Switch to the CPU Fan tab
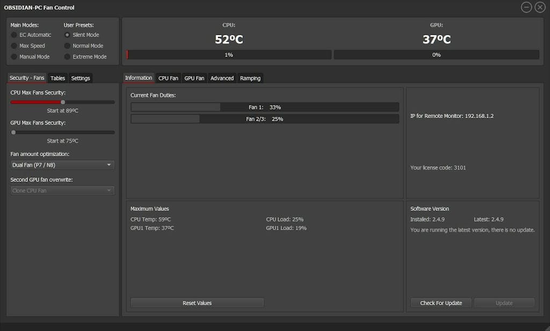Viewport: 550px width, 331px height. (x=168, y=78)
